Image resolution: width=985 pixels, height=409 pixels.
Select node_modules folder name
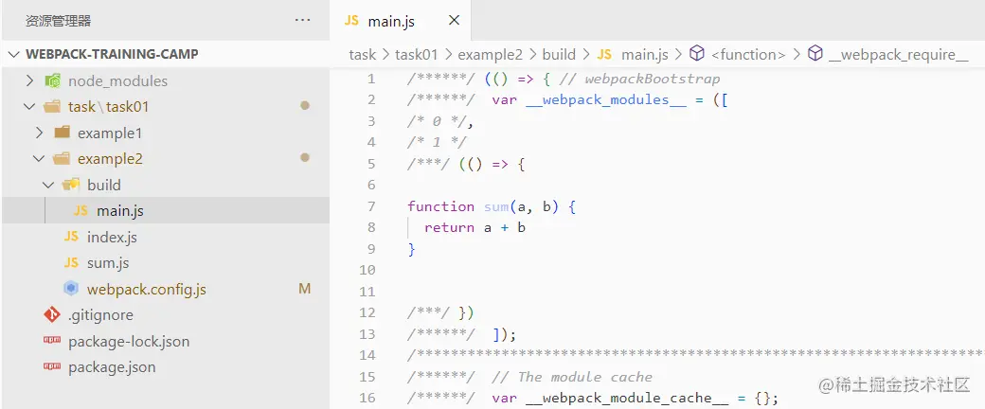pyautogui.click(x=117, y=81)
